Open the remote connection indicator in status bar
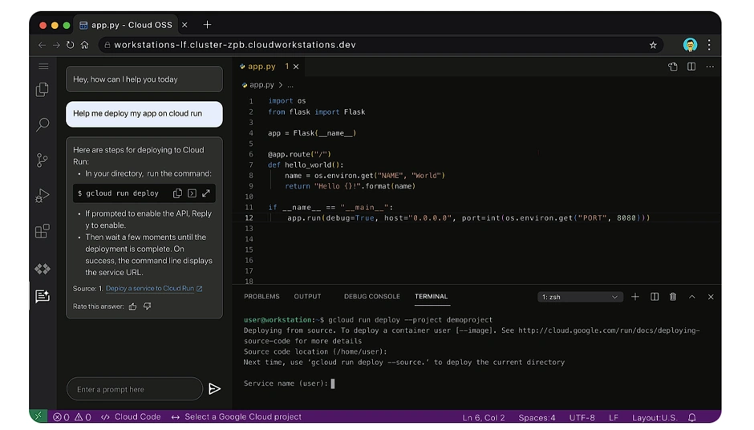 click(38, 416)
